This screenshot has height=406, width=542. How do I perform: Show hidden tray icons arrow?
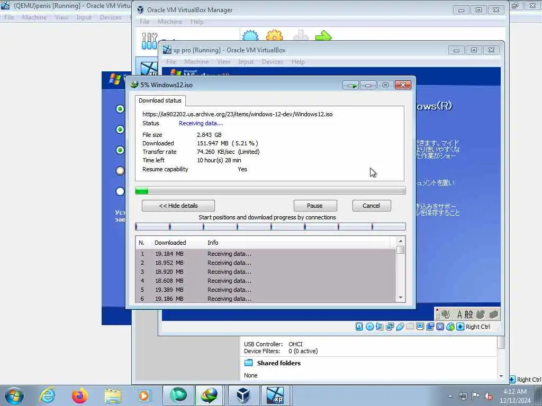click(450, 396)
